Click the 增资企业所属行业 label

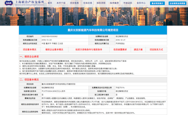point(102,44)
